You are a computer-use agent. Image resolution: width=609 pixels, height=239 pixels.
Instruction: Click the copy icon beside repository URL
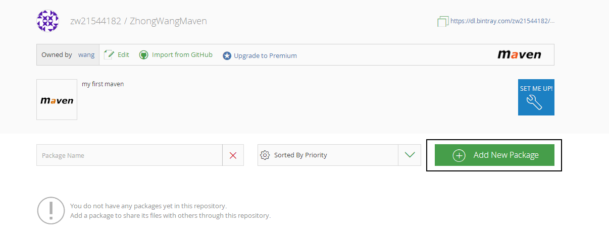tap(442, 21)
